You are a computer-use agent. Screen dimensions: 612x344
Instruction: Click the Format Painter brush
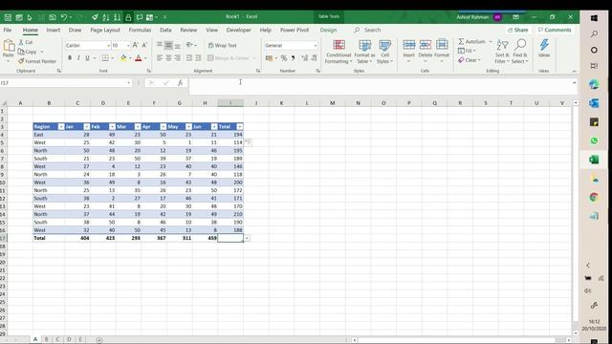(x=21, y=61)
